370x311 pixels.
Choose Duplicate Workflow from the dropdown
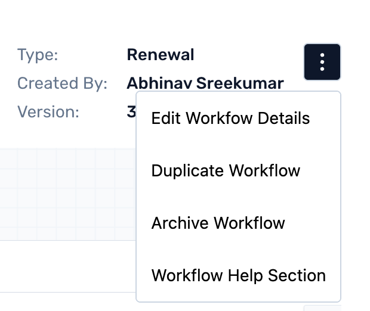click(226, 170)
